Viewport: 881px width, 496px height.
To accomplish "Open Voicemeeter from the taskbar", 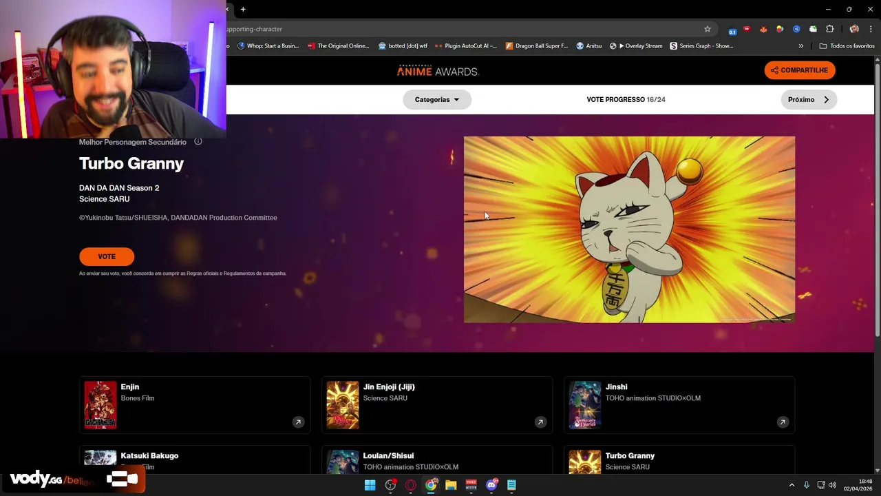I will pos(471,485).
